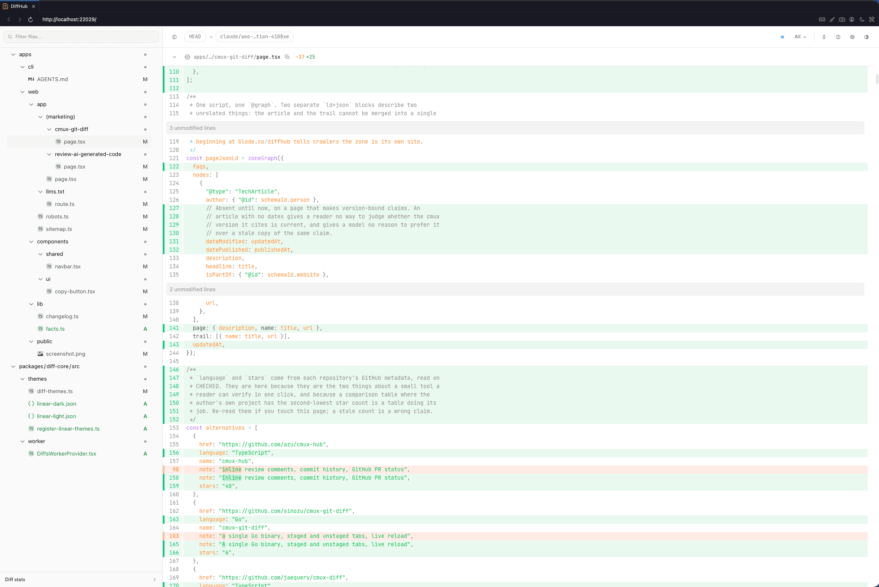Screen dimensions: 879x587
Task: Expand the 2 unmodified lines bar
Action: [x=515, y=289]
